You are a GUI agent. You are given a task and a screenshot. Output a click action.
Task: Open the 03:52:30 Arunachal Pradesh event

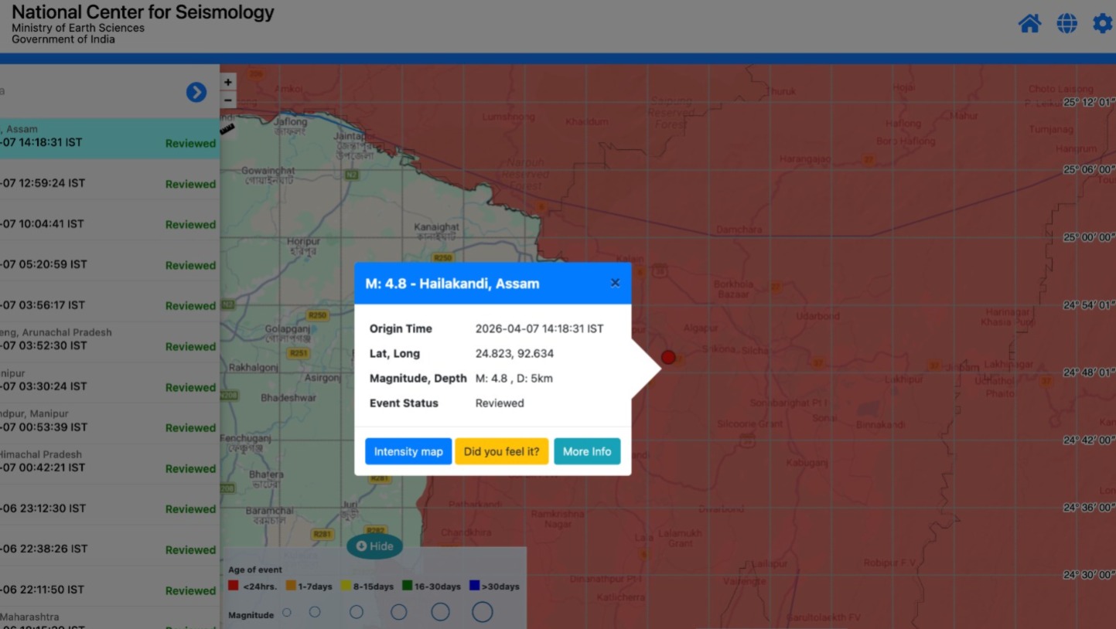click(108, 340)
